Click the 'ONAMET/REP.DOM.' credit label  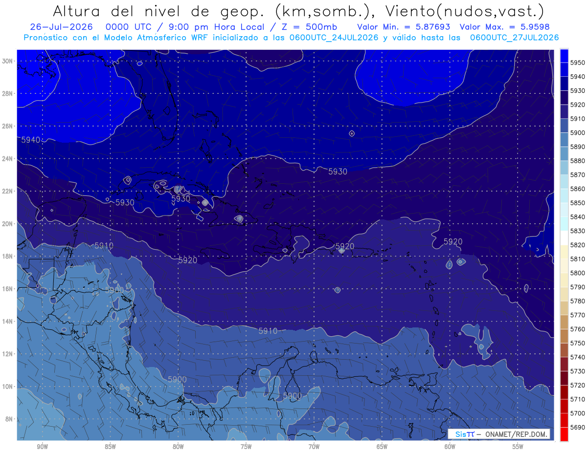tap(515, 434)
